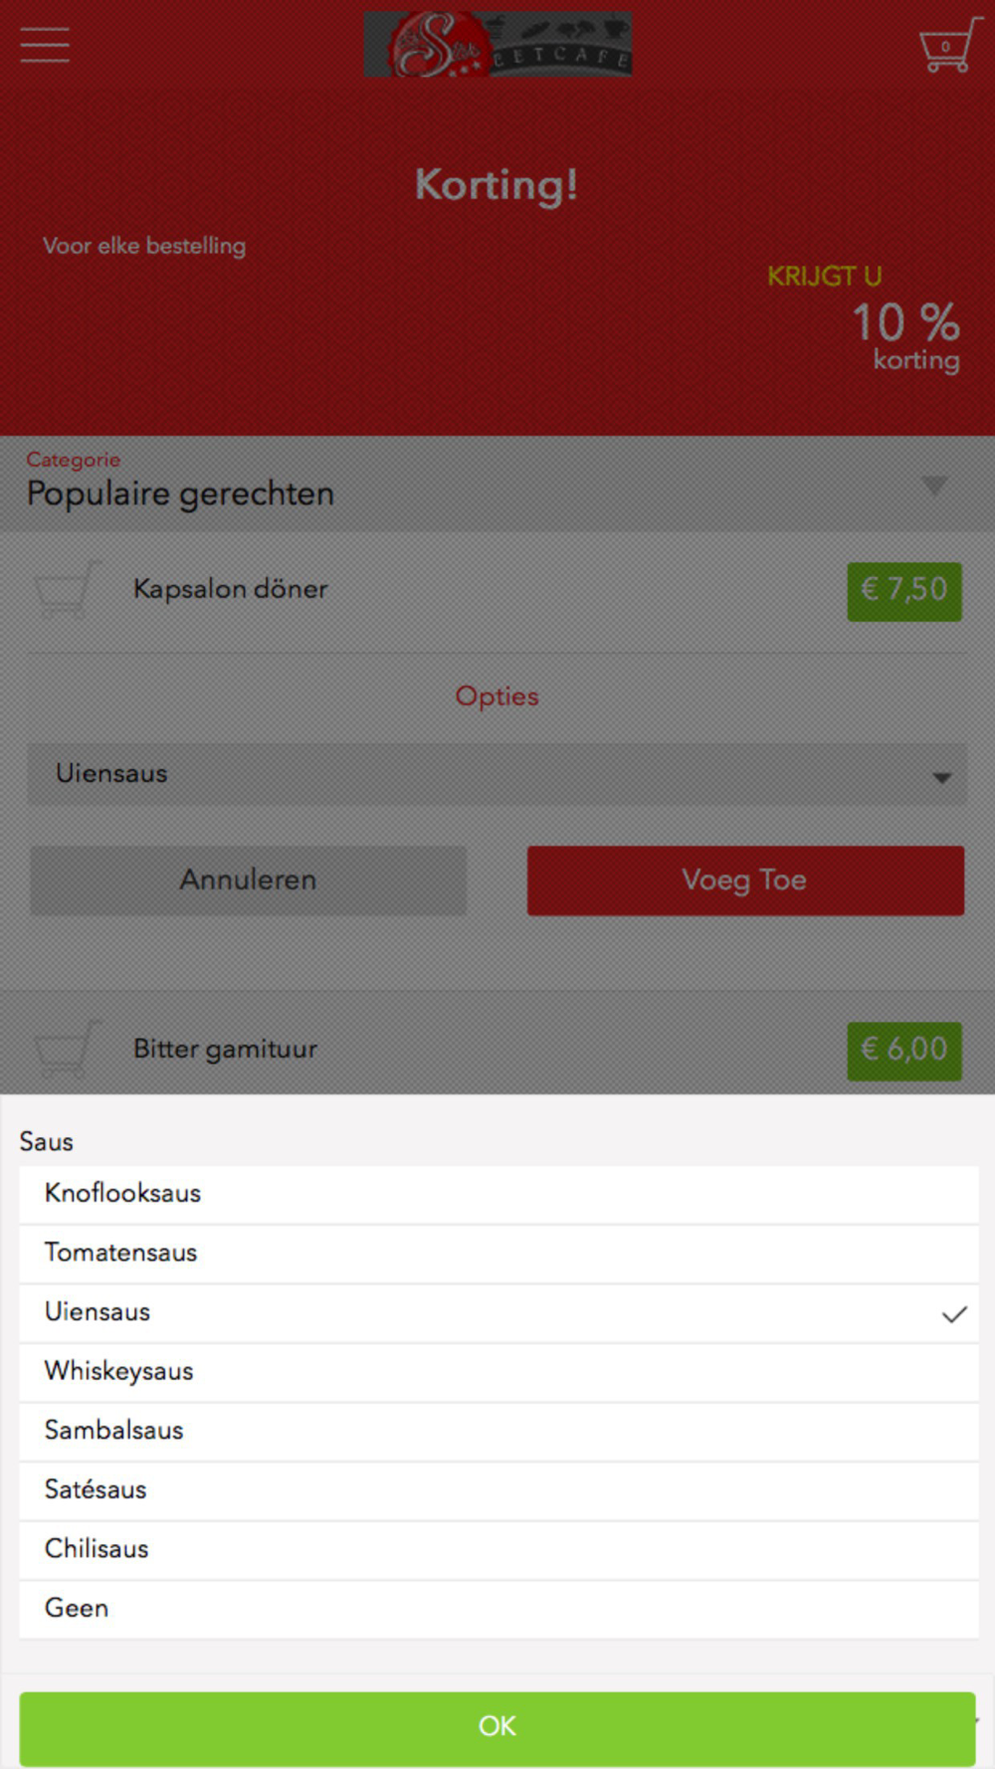Select Tomatensaus sauce option

pos(498,1254)
